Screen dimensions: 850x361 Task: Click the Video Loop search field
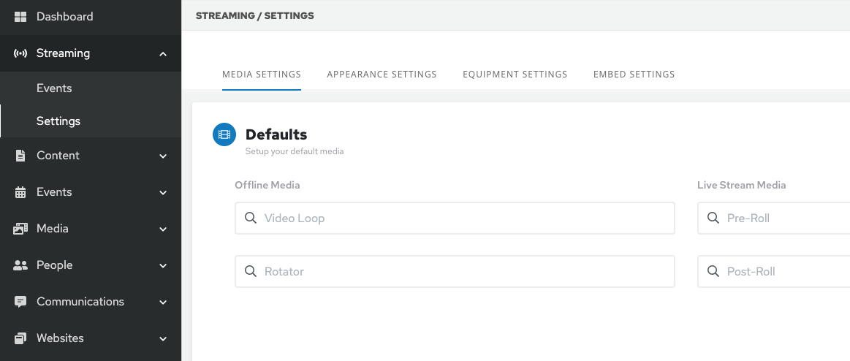[455, 218]
